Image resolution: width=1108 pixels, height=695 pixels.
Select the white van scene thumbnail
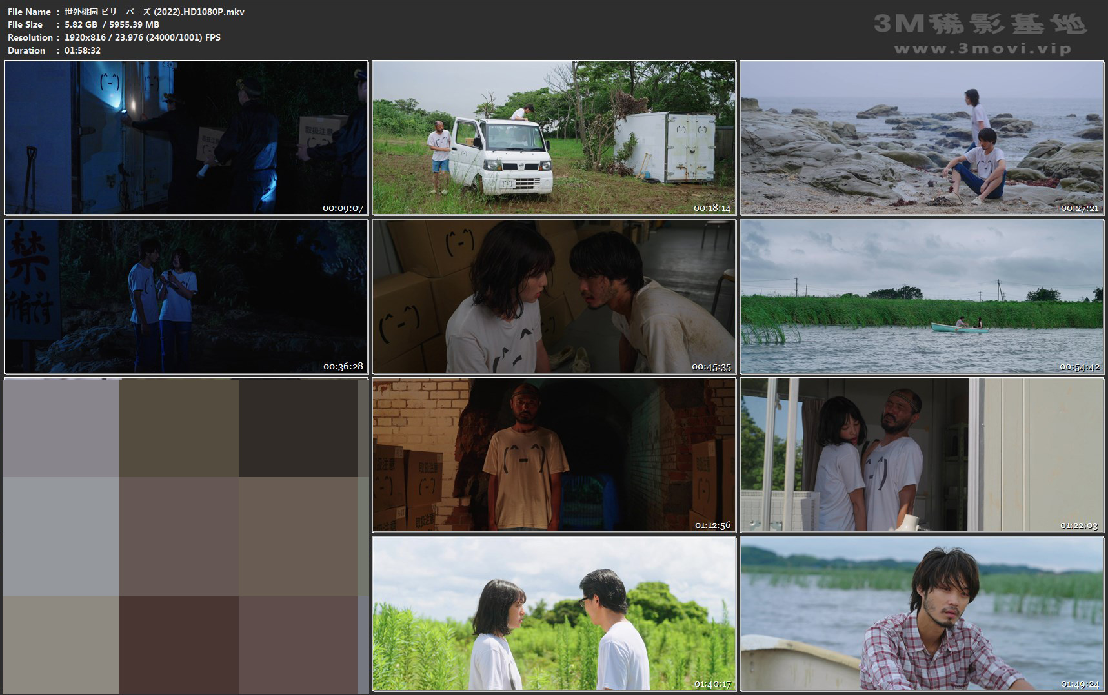pyautogui.click(x=554, y=137)
